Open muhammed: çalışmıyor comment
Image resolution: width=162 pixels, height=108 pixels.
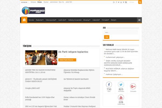pos(115,57)
